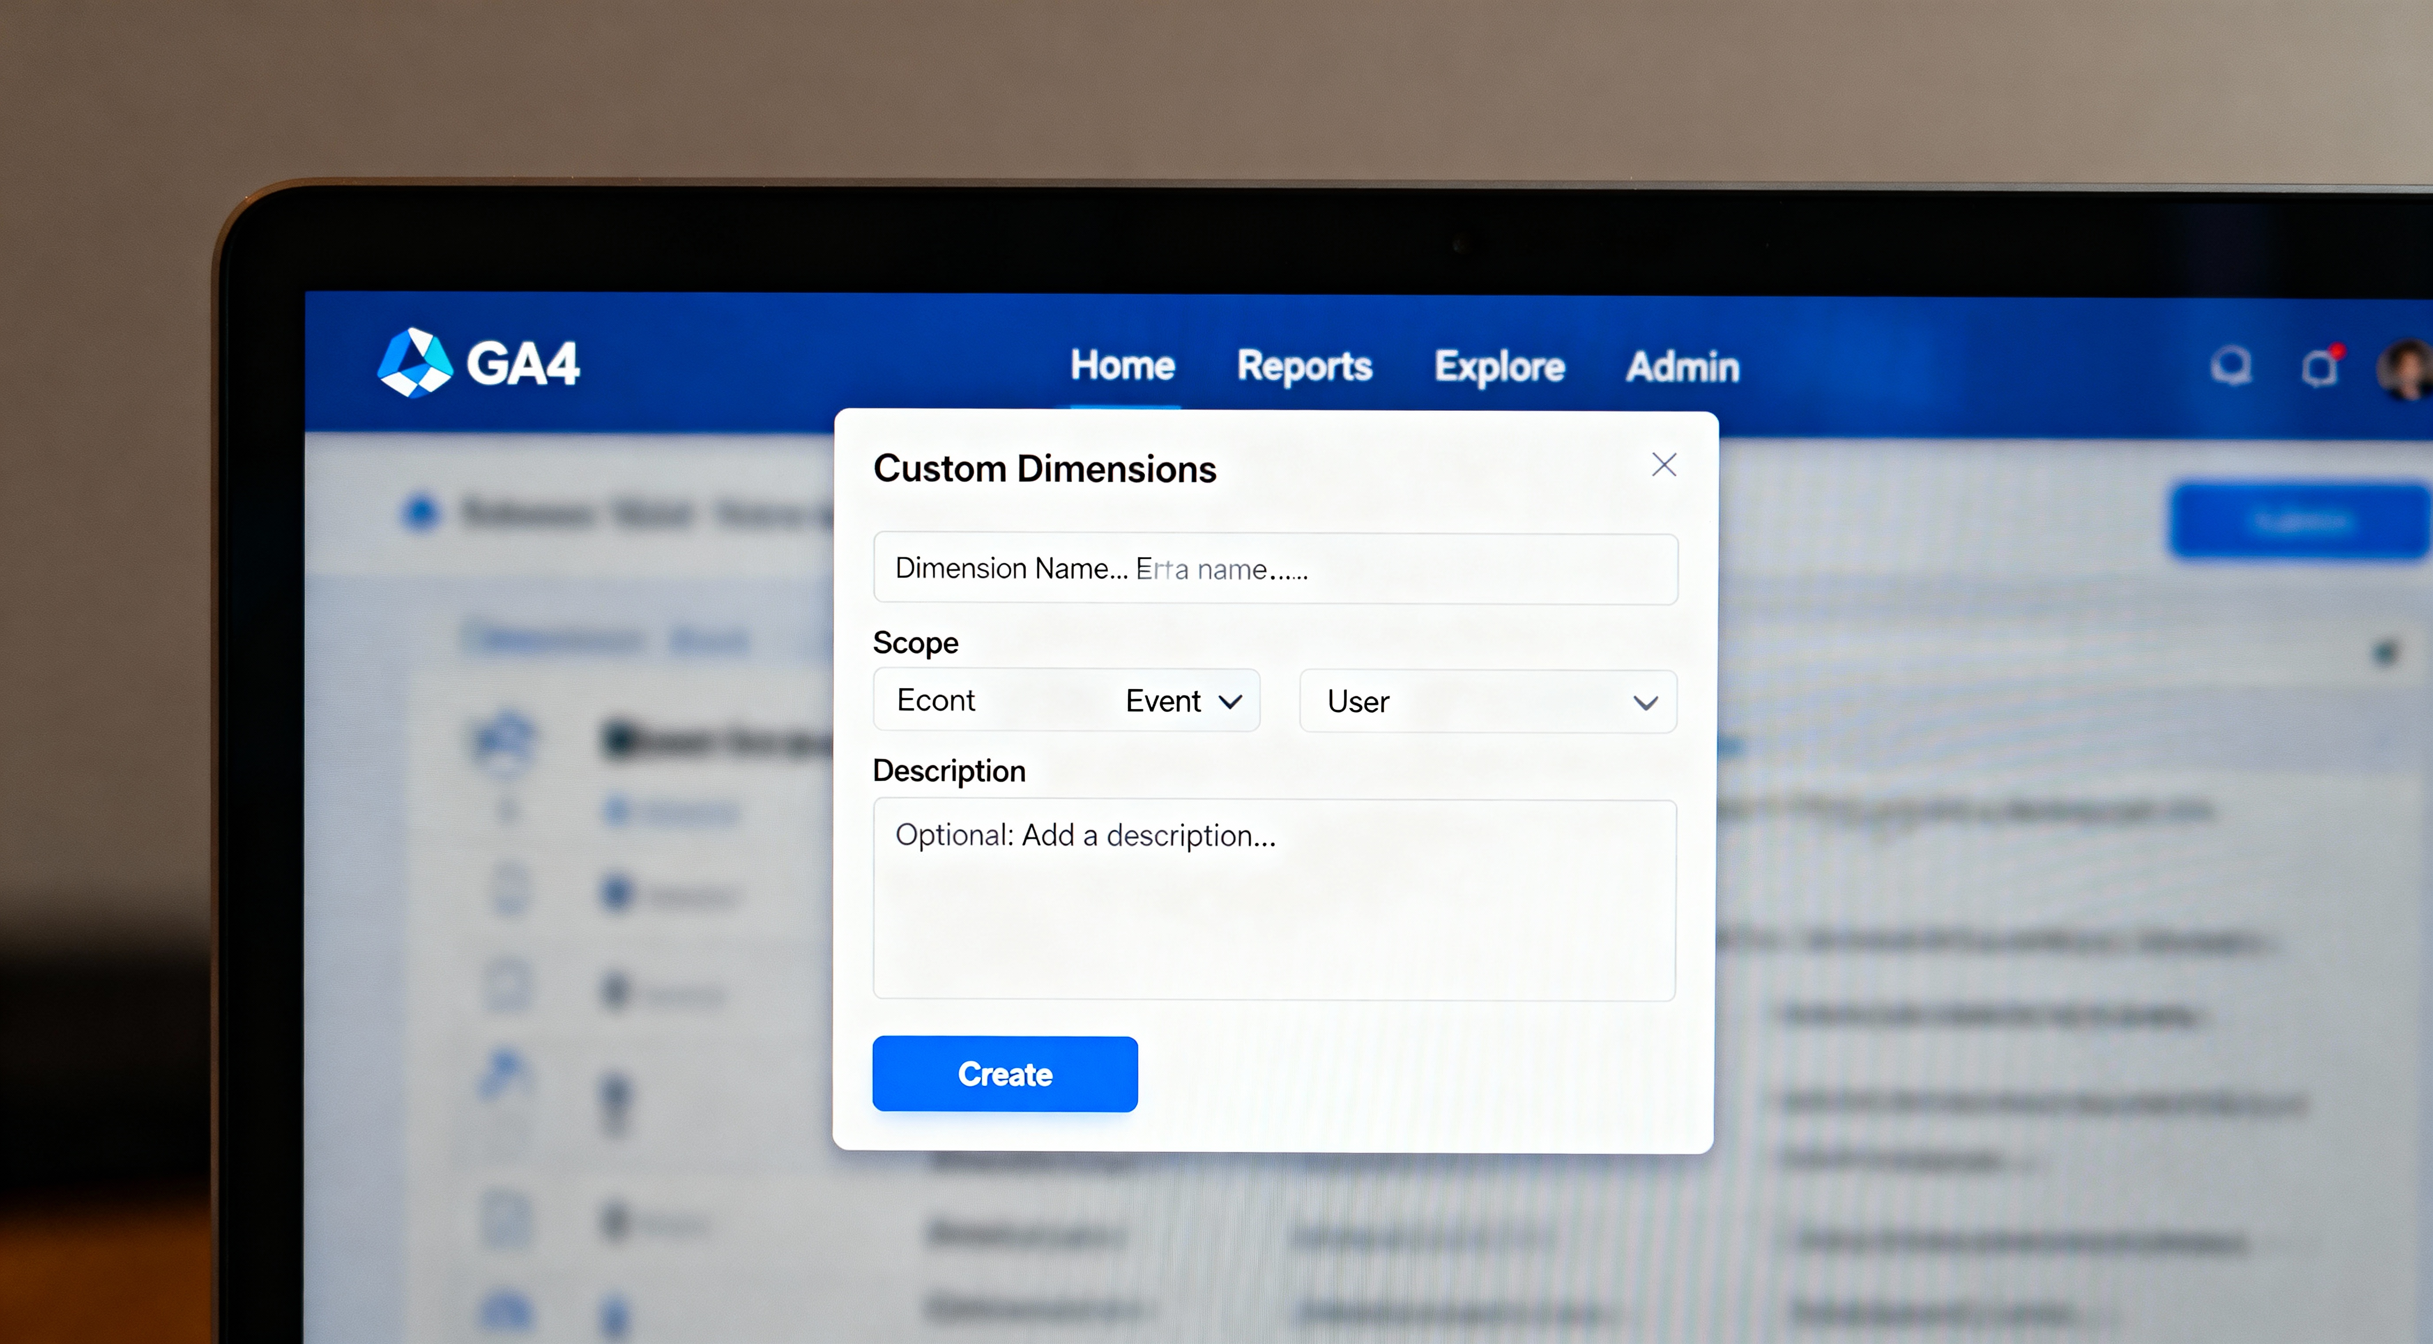Click the Description text area
Image resolution: width=2433 pixels, height=1344 pixels.
click(1275, 900)
